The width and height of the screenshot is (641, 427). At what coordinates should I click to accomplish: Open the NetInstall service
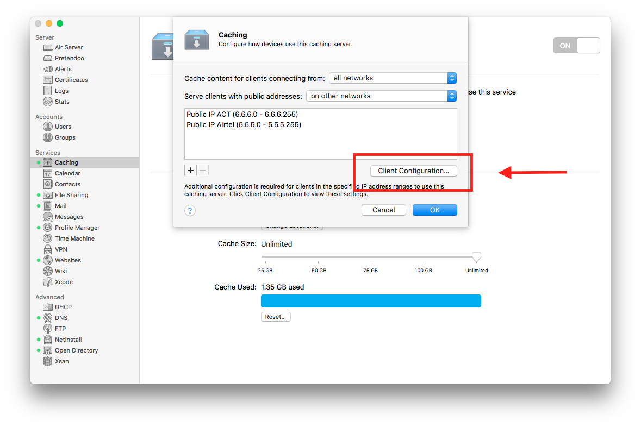(69, 340)
